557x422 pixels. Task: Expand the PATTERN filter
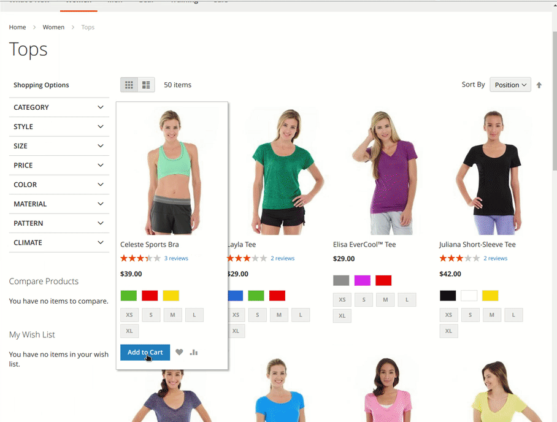coord(59,223)
